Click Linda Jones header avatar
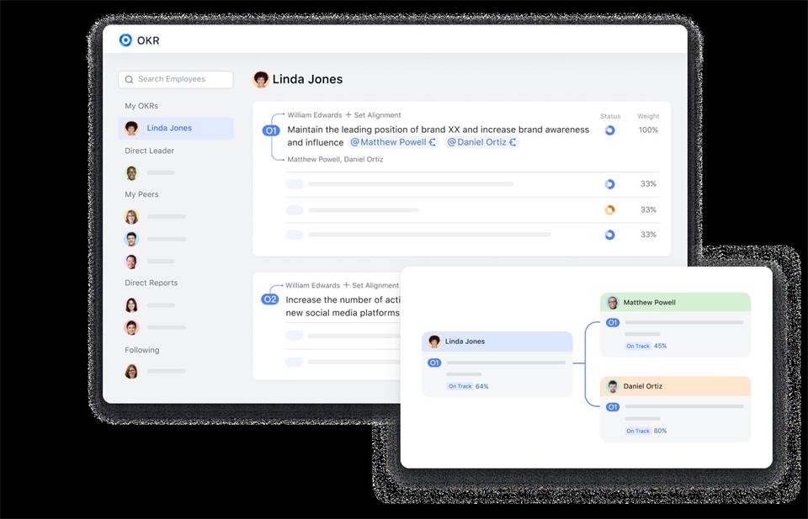 (x=261, y=79)
